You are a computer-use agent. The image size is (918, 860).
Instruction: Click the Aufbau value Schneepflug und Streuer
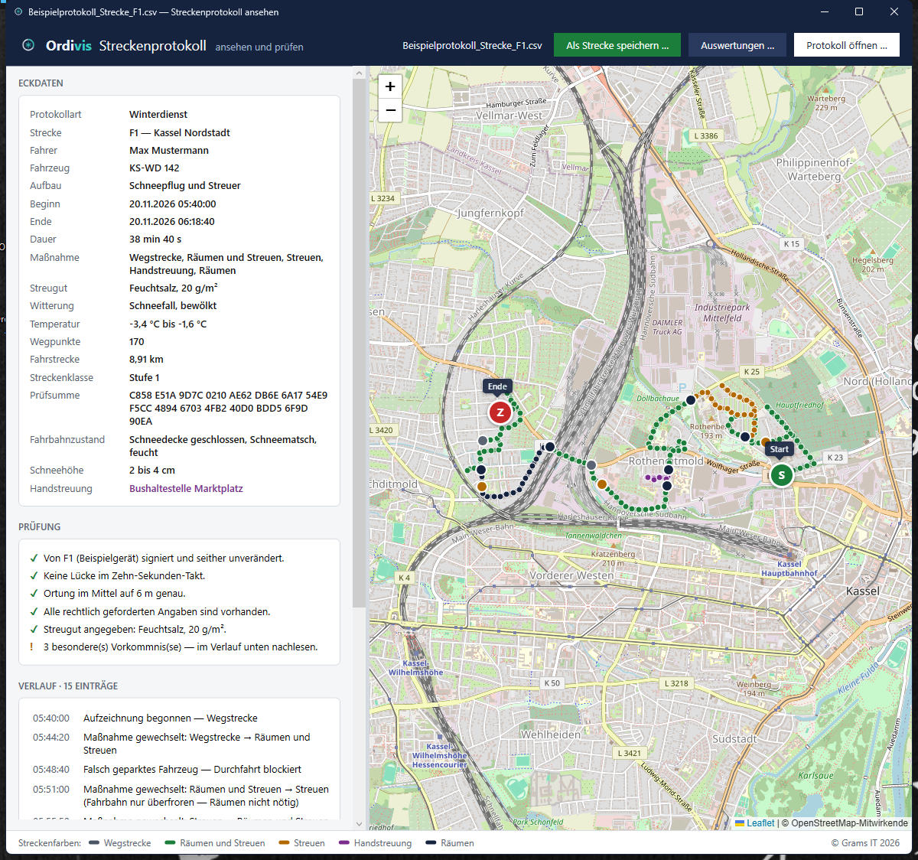[x=185, y=186]
